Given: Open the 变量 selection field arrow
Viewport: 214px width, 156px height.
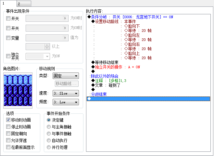Looking at the screenshot, I should [x=65, y=38].
